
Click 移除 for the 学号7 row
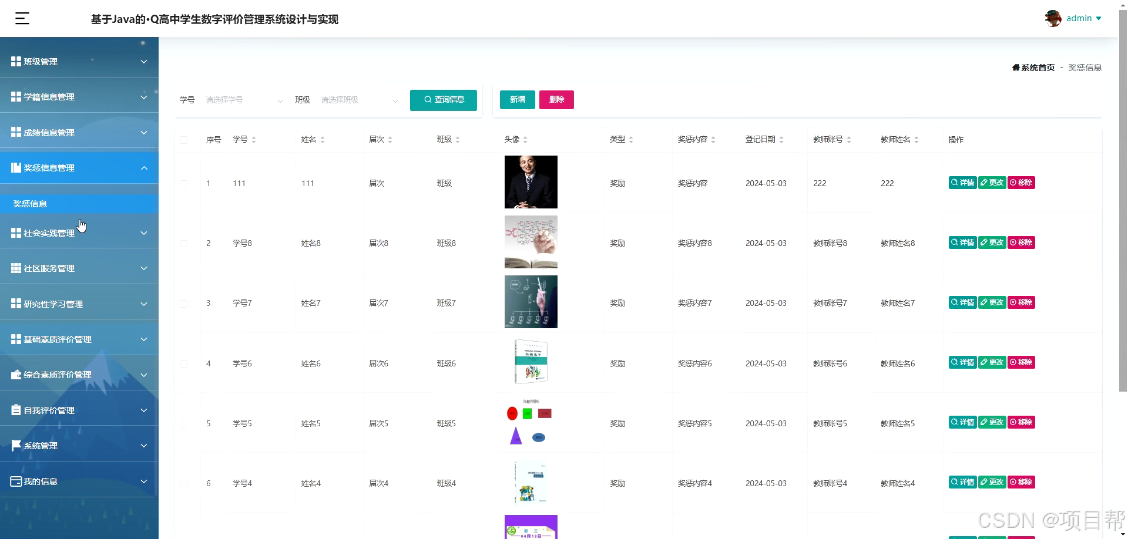tap(1021, 302)
